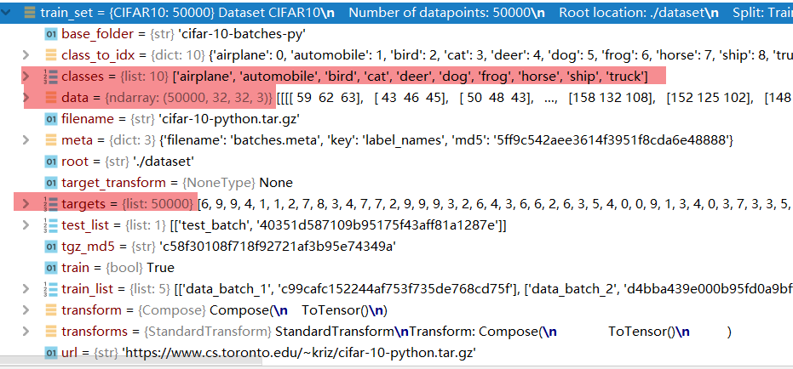This screenshot has height=369, width=793.
Task: Click the base_folder string type icon
Action: pos(50,34)
